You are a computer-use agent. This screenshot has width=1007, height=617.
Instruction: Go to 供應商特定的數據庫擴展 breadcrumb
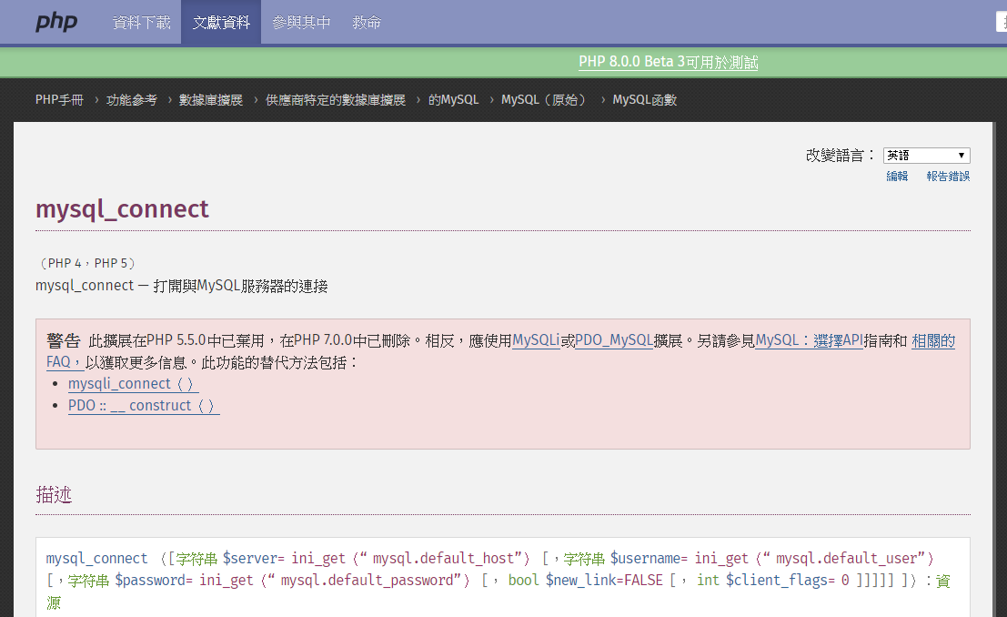(x=336, y=99)
